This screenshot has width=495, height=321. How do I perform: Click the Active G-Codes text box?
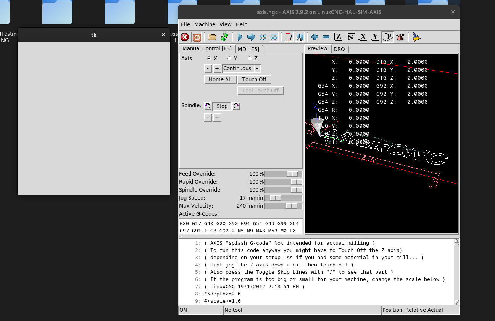[241, 227]
